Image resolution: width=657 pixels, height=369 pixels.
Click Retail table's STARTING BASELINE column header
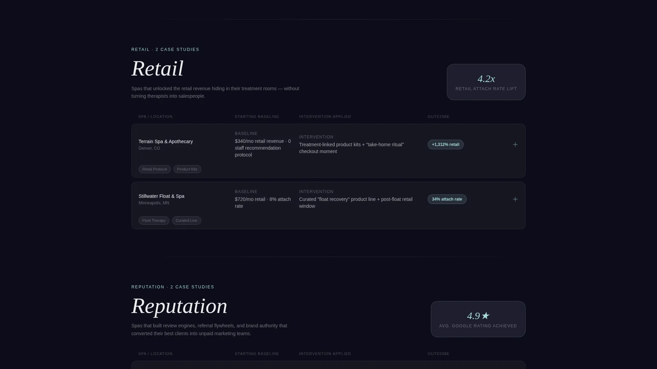257,117
